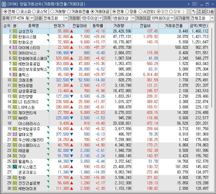Open the 가격 1천원이상 dropdown
The height and width of the screenshot is (194, 216).
[x=133, y=18]
